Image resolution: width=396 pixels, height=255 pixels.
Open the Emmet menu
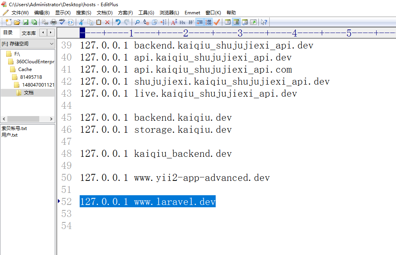(x=192, y=12)
